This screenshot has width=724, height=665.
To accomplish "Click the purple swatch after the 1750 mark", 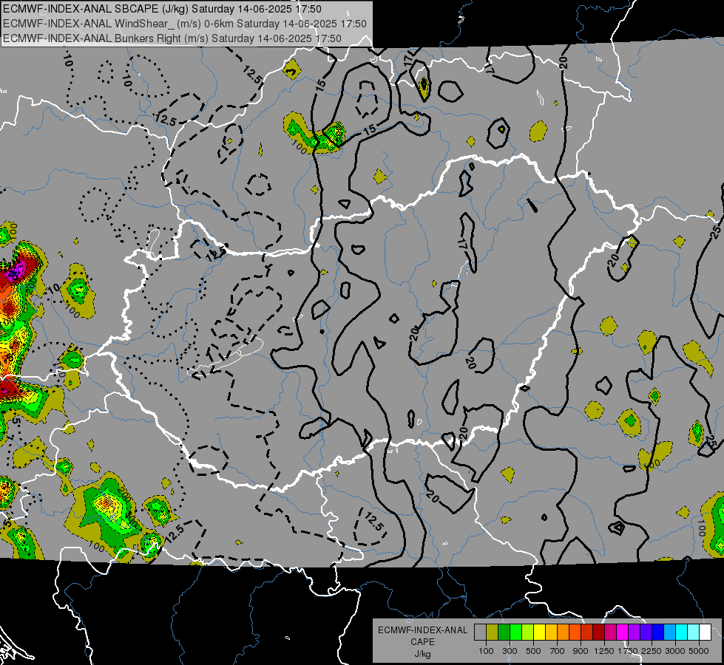I will (x=634, y=632).
